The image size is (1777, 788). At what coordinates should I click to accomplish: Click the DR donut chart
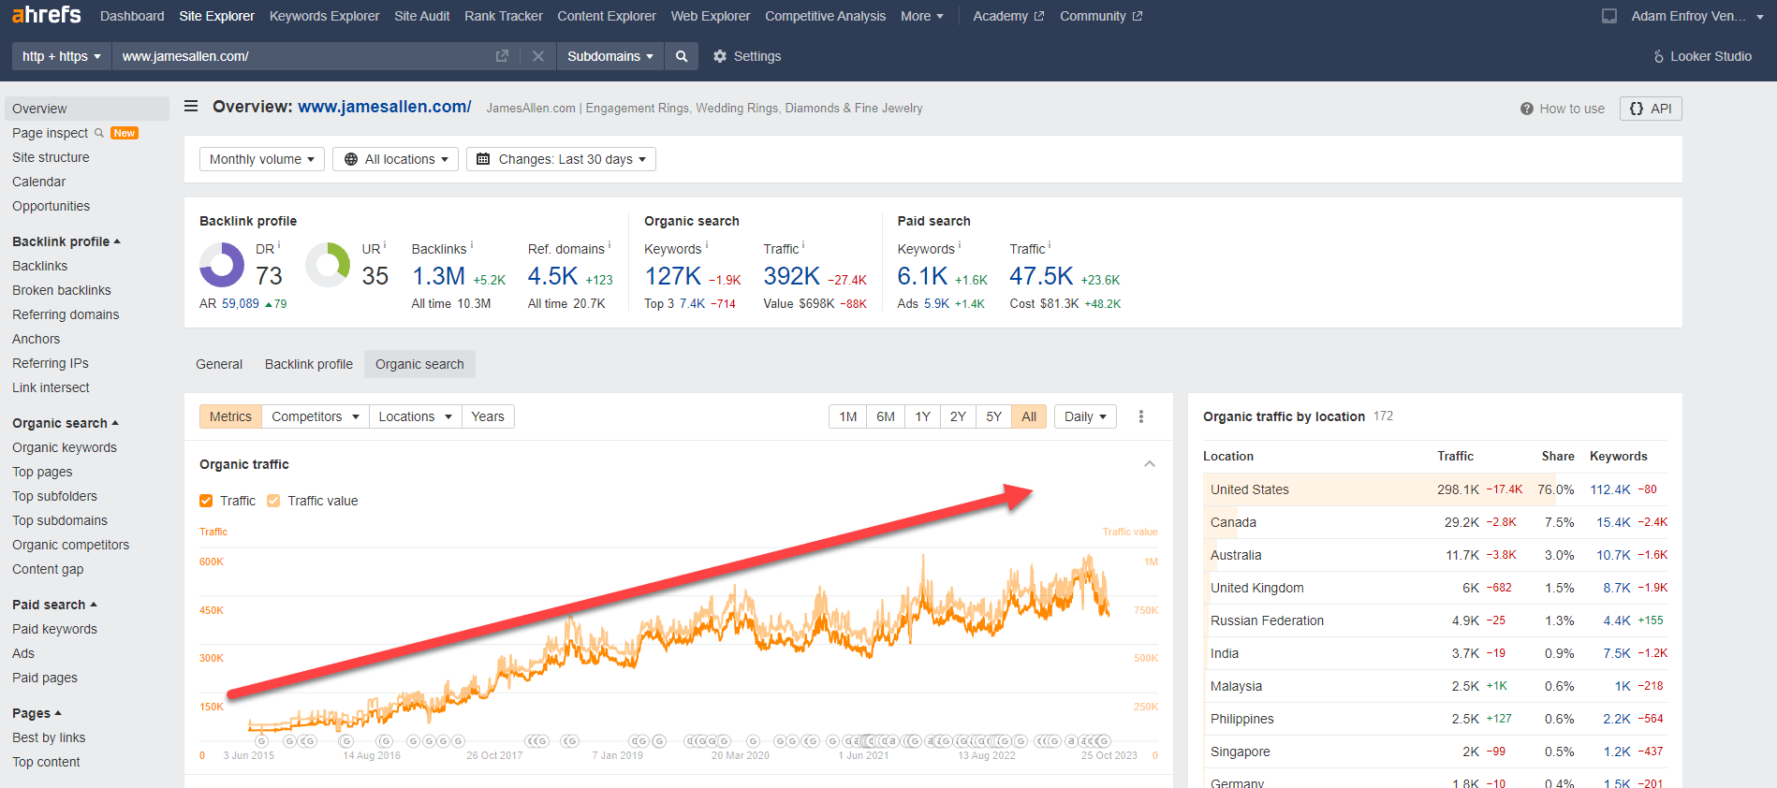click(222, 265)
